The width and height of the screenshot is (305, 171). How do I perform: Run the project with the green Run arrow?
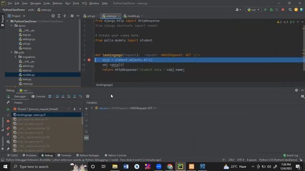pos(265,9)
